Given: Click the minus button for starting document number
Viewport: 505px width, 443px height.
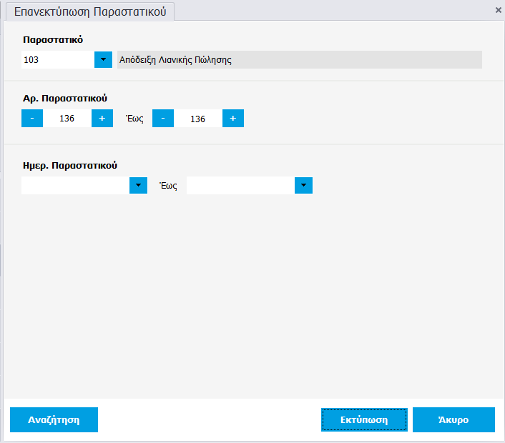Looking at the screenshot, I should point(32,119).
